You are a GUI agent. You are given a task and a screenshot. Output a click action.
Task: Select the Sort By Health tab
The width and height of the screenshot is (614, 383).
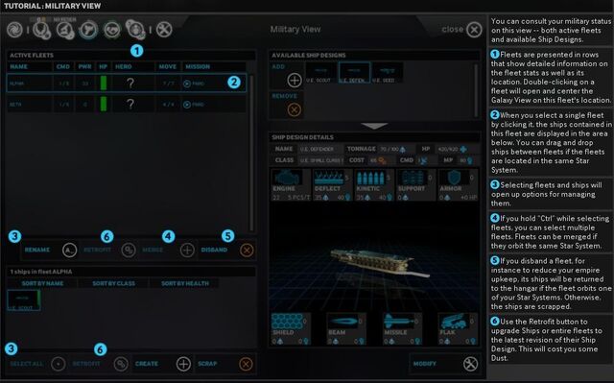(x=185, y=283)
